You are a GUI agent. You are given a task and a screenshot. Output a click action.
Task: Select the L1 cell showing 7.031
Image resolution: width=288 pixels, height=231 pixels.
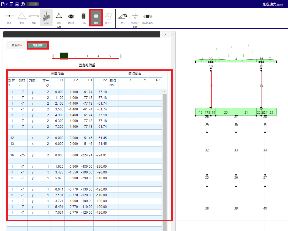click(58, 213)
